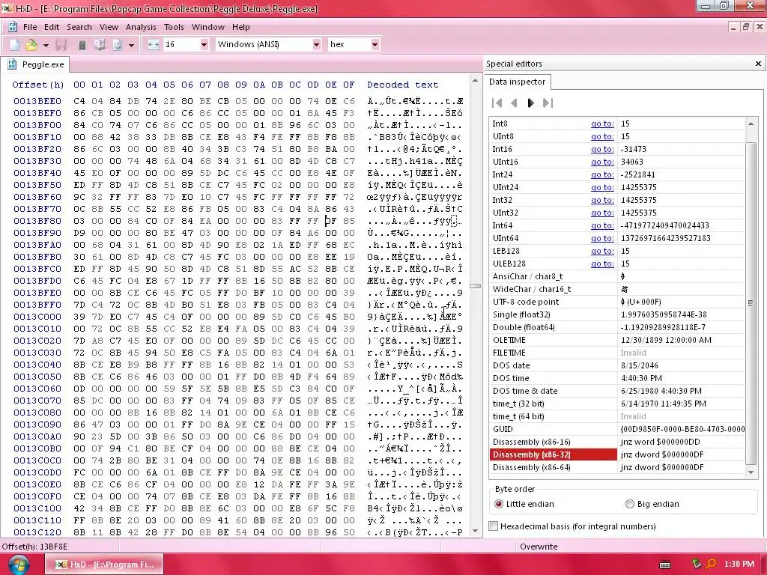Click the hex view scrollbar thumb

[475, 285]
